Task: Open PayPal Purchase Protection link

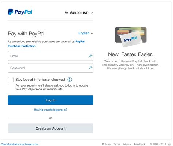Action: (x=46, y=44)
